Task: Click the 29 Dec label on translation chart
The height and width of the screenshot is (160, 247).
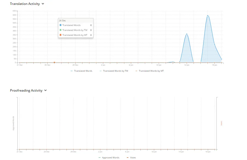Action: 75,65
